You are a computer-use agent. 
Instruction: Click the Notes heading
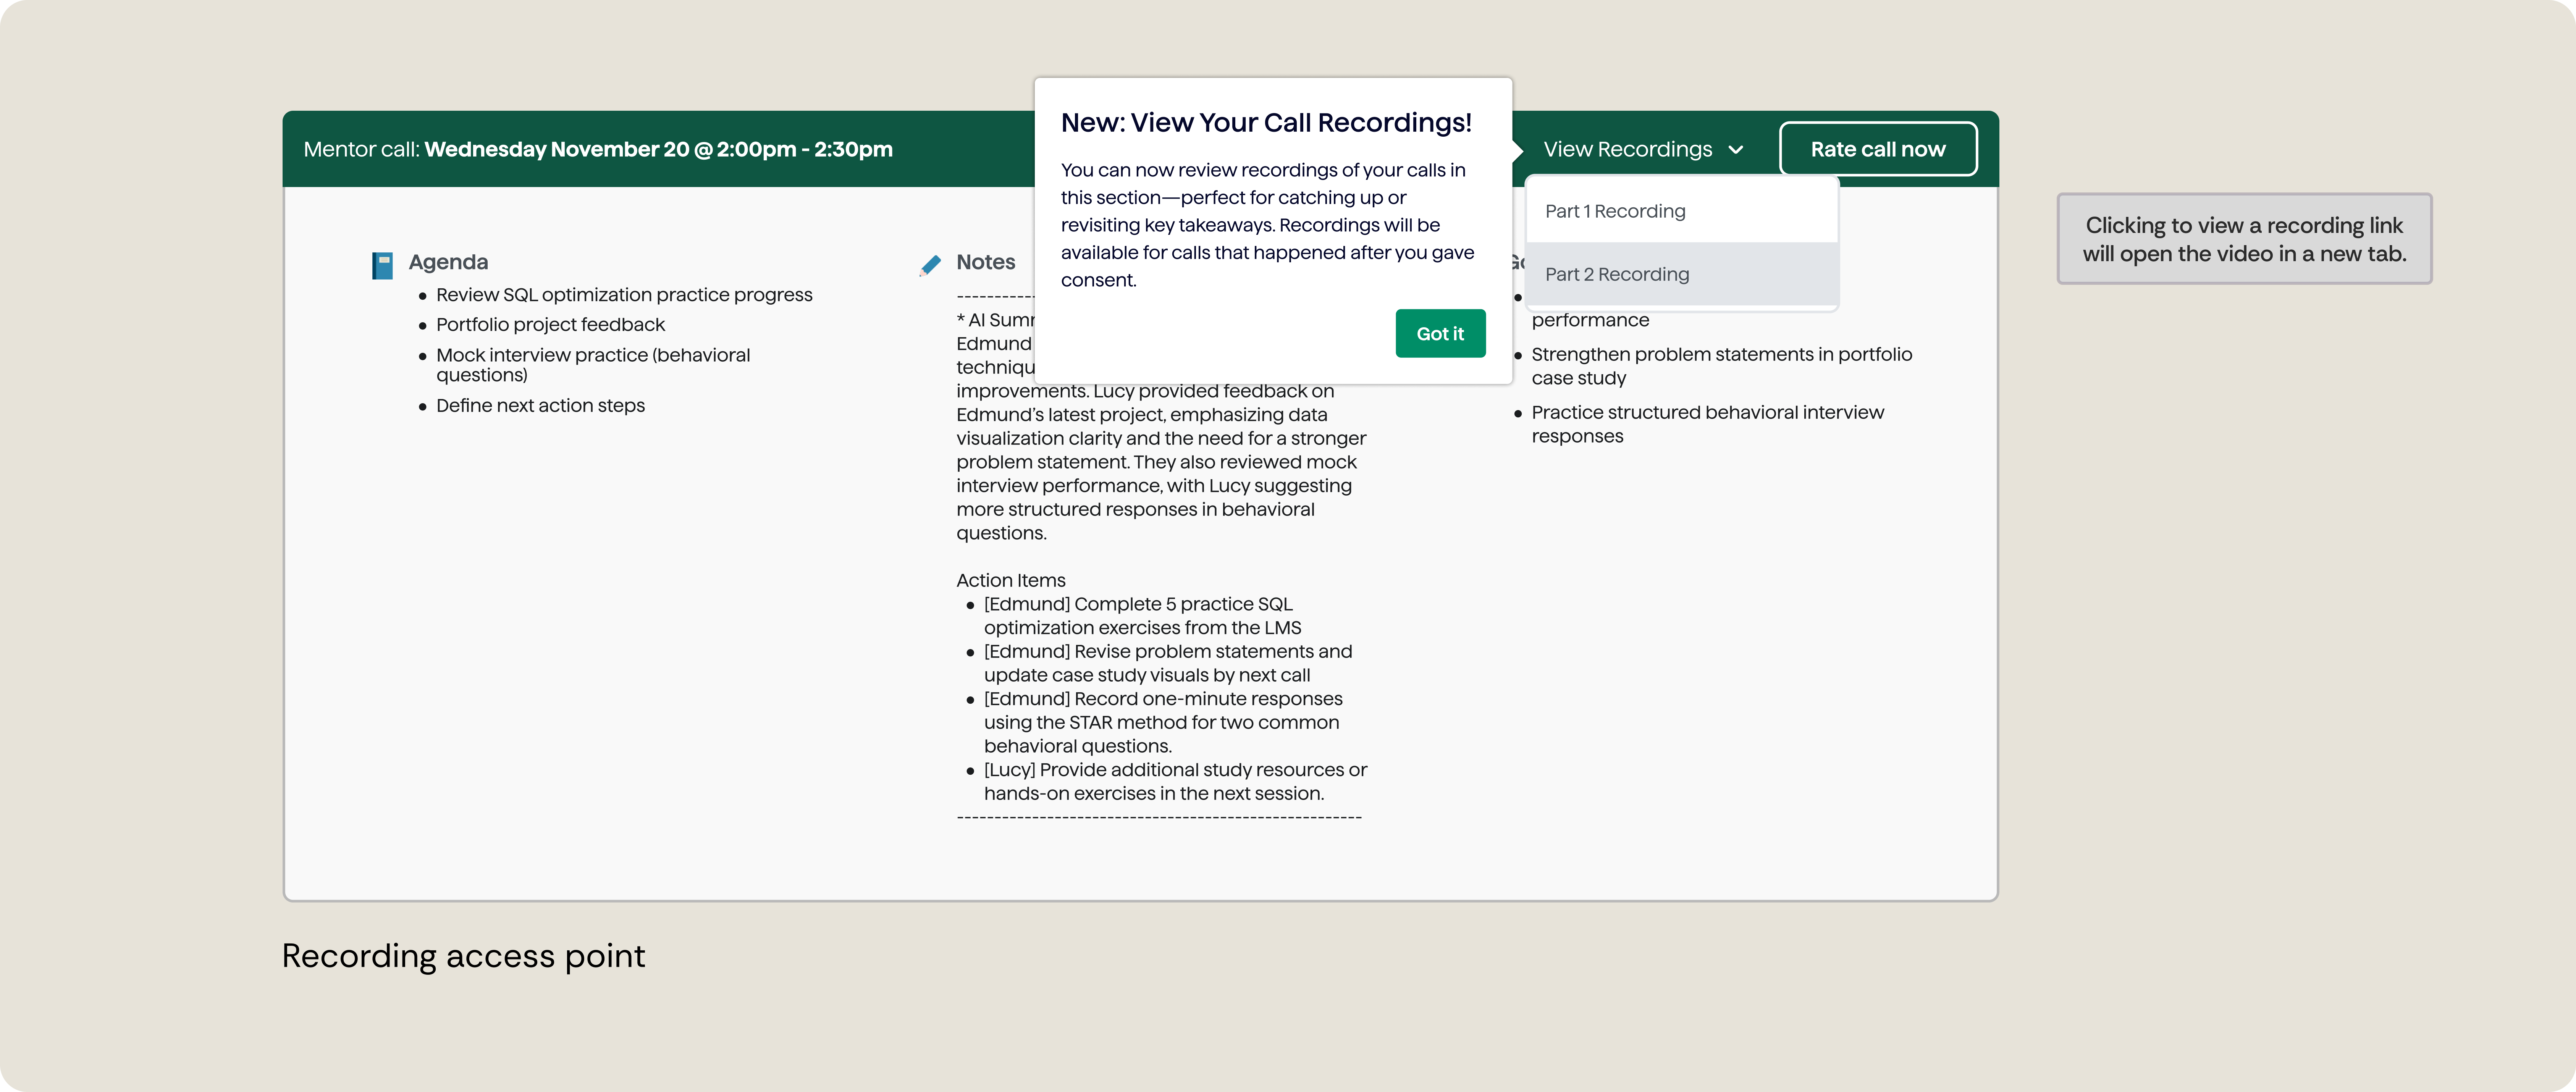point(985,262)
